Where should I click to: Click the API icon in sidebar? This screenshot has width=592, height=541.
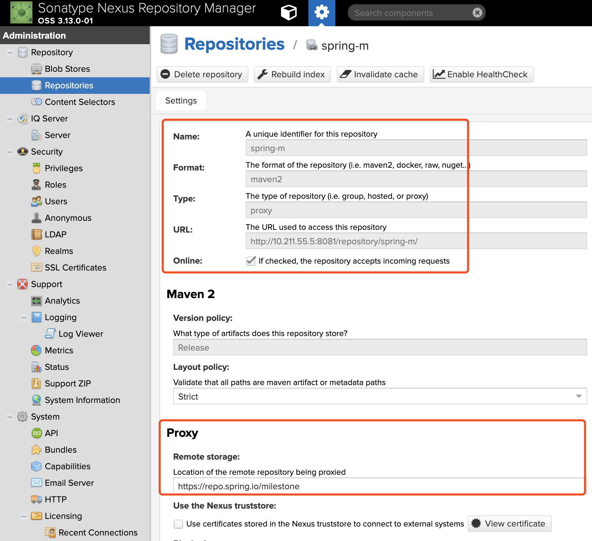point(36,433)
